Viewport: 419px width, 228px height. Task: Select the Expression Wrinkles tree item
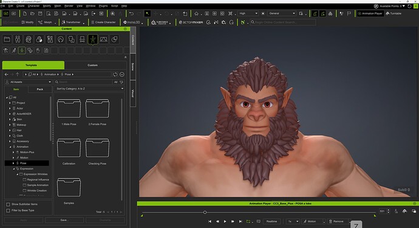(x=35, y=174)
